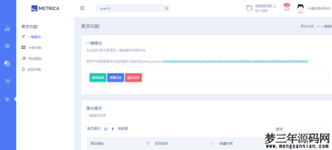
Task: Click the 创建时间 column header
Action: click(x=226, y=144)
